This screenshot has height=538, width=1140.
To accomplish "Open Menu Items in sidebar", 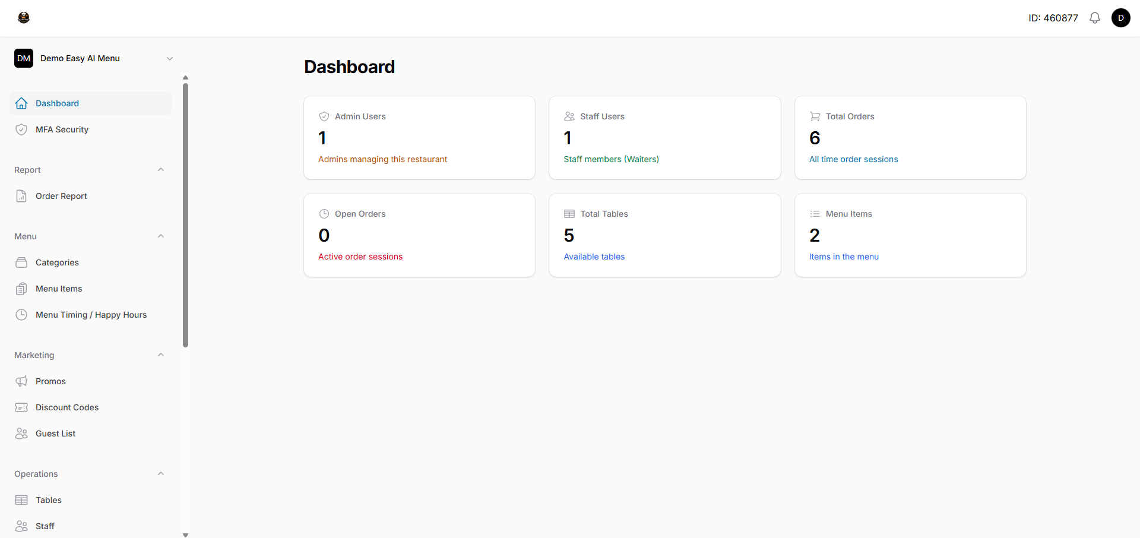I will 90,289.
